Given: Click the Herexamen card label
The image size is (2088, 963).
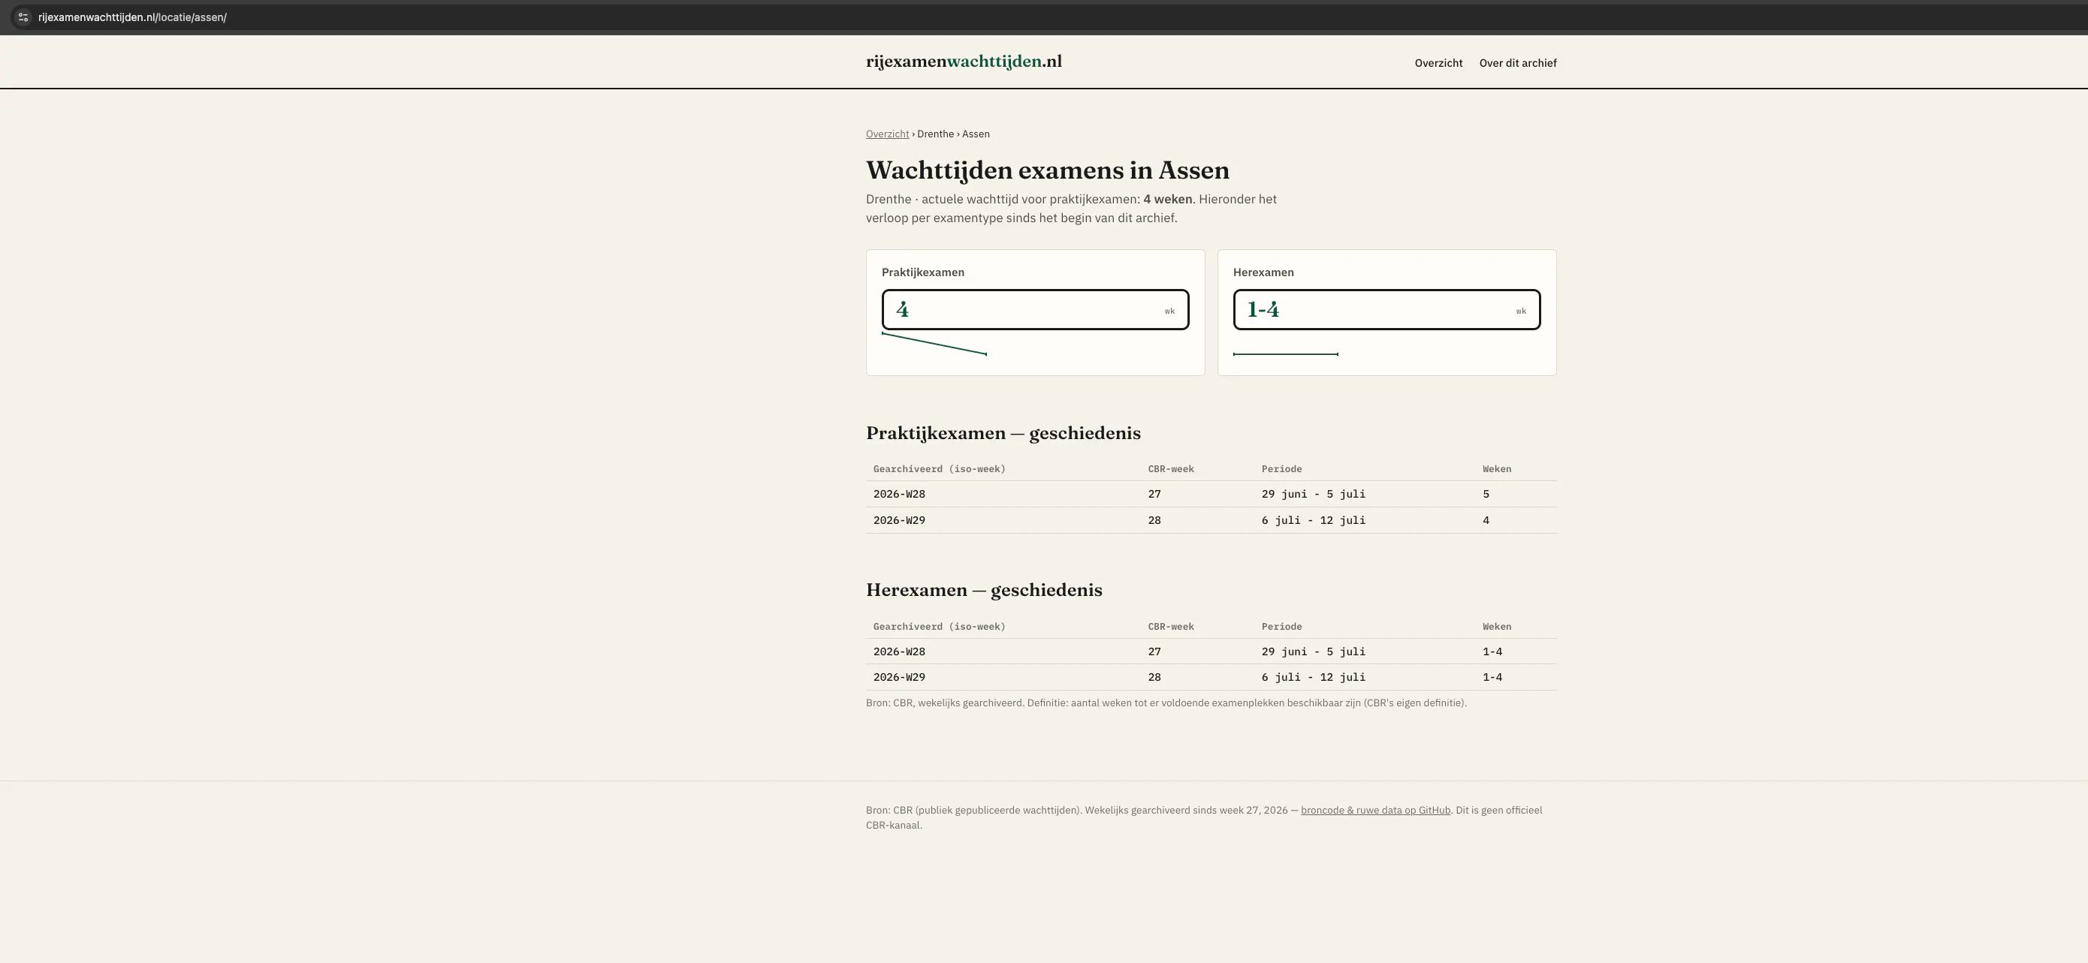Looking at the screenshot, I should point(1263,272).
